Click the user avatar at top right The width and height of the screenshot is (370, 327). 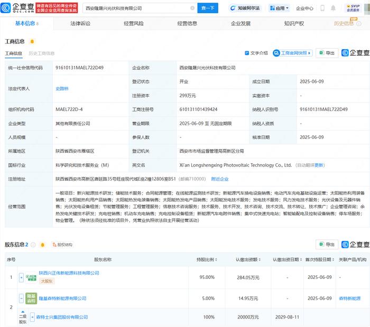click(367, 8)
